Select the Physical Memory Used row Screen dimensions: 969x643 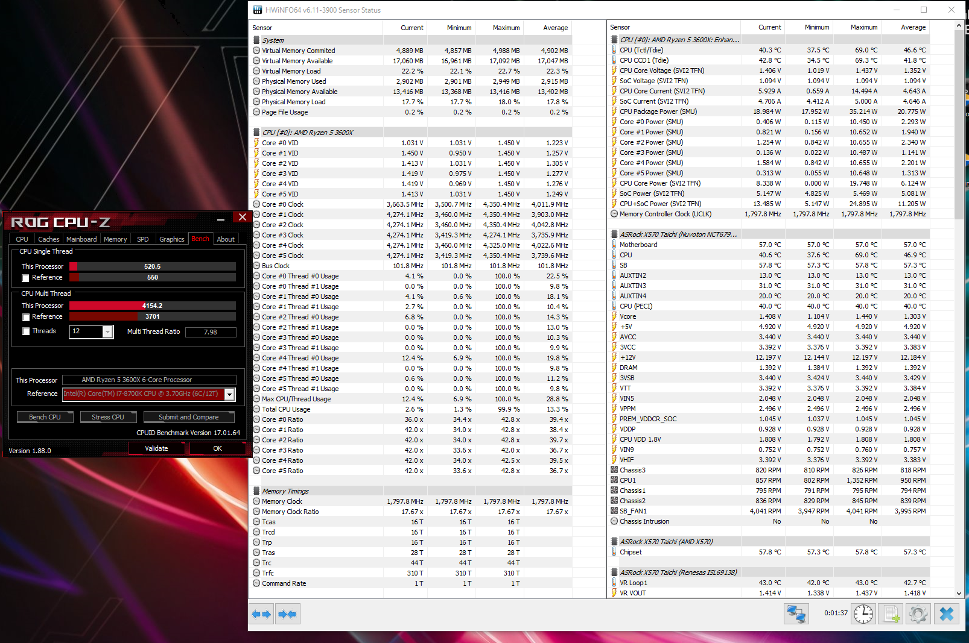point(410,81)
